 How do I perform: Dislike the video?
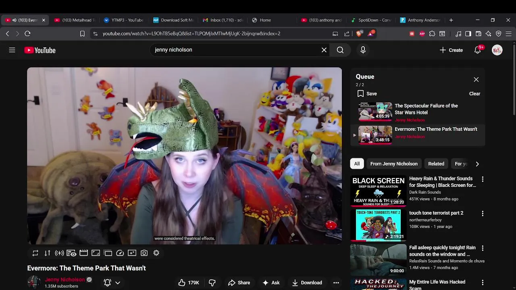pos(212,283)
